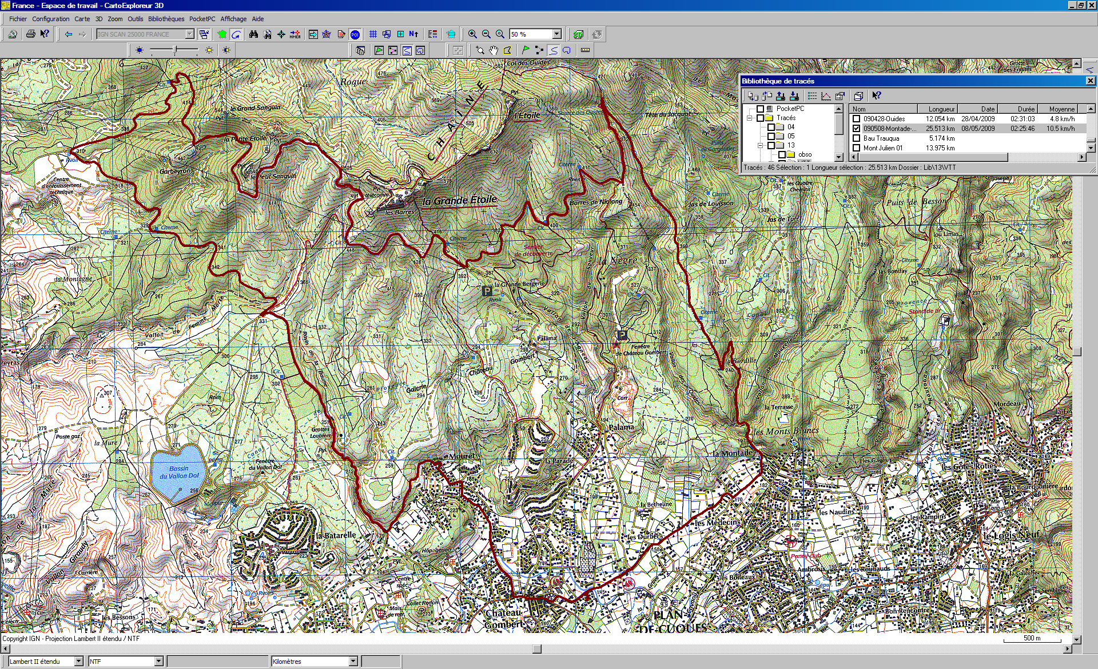Click the zoom in magnifier
This screenshot has width=1098, height=669.
(472, 34)
